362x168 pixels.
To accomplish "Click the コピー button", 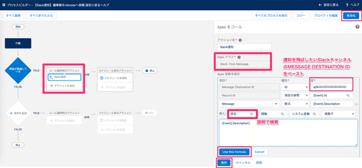I will (x=300, y=16).
